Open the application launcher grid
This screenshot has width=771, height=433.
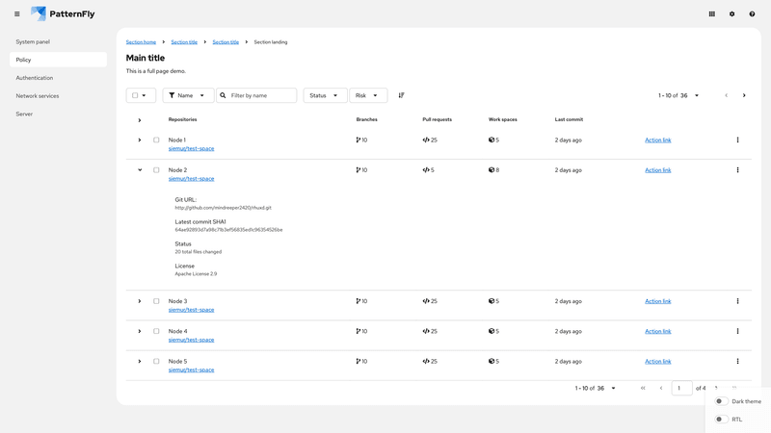pyautogui.click(x=711, y=14)
